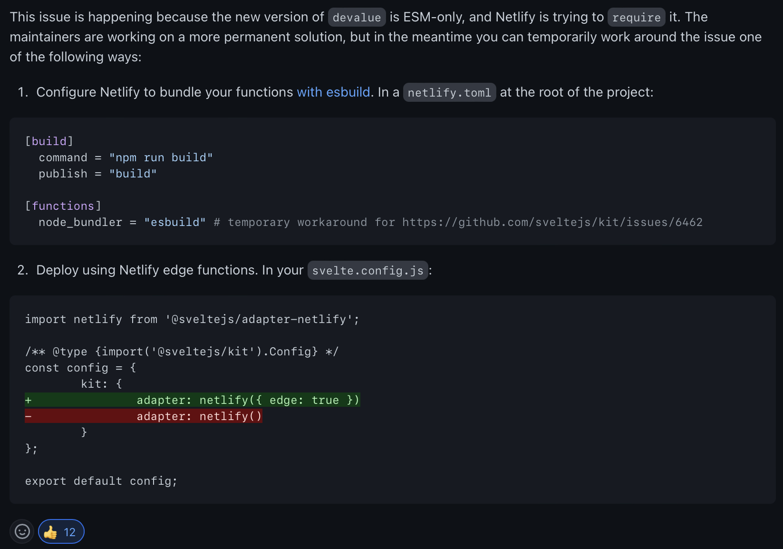Click the publish = "build" line
The image size is (783, 549).
pyautogui.click(x=97, y=174)
